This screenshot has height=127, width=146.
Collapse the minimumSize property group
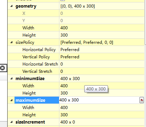coord(11,79)
